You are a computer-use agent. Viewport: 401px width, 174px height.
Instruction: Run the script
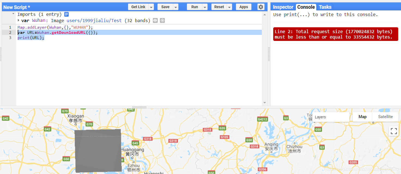click(x=195, y=7)
